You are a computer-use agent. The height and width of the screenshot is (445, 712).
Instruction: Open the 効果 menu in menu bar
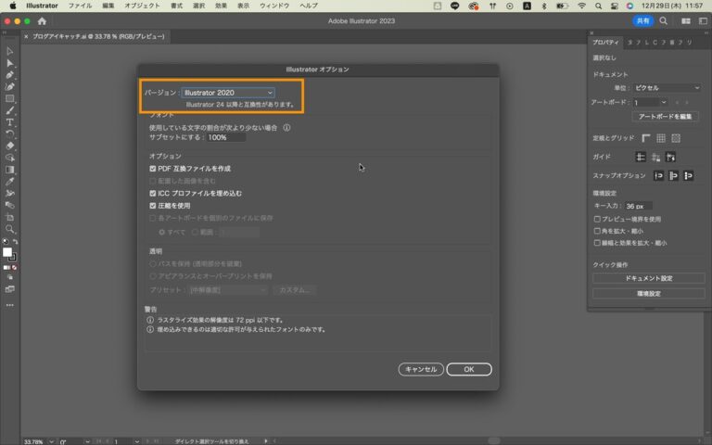click(221, 6)
